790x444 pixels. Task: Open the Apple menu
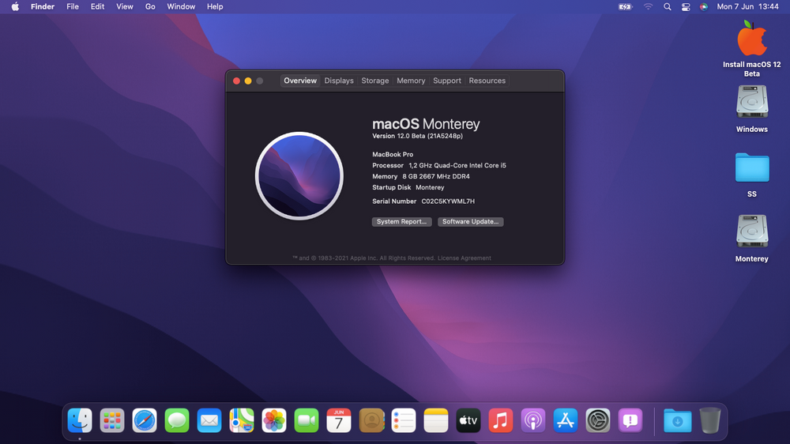click(x=15, y=6)
